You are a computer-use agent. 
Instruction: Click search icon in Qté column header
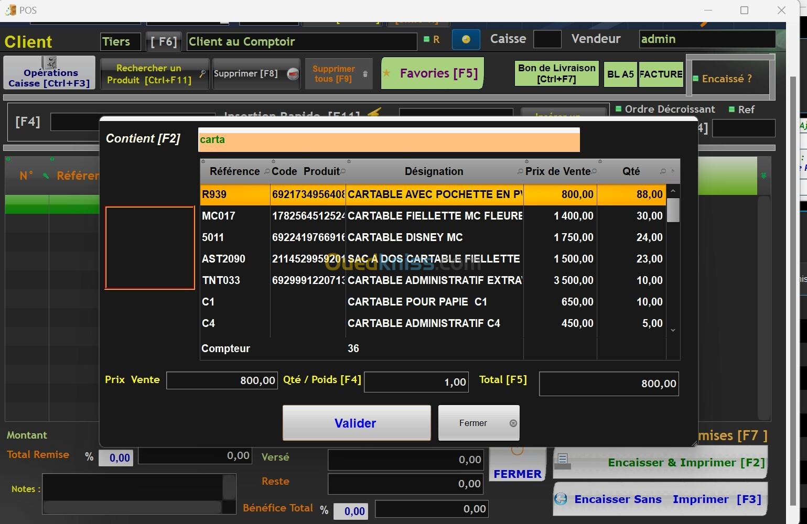click(x=663, y=171)
